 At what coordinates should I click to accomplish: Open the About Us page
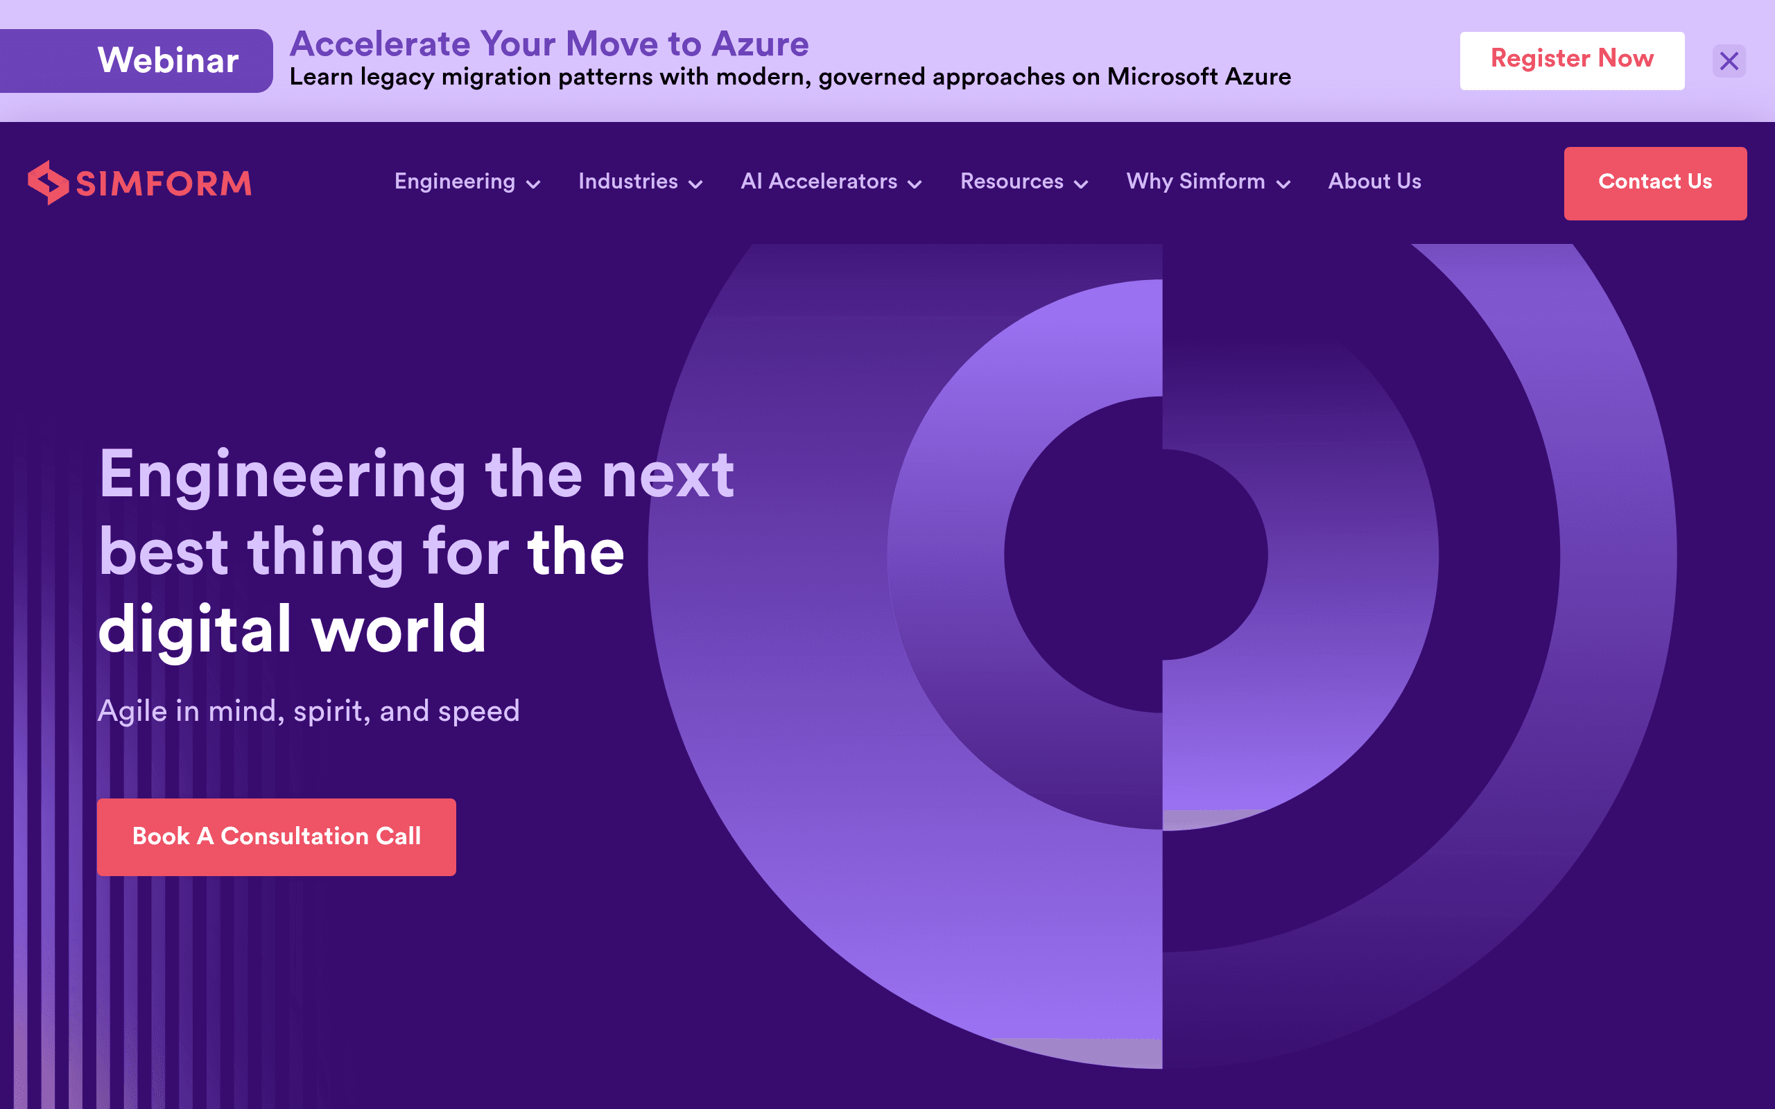1374,181
